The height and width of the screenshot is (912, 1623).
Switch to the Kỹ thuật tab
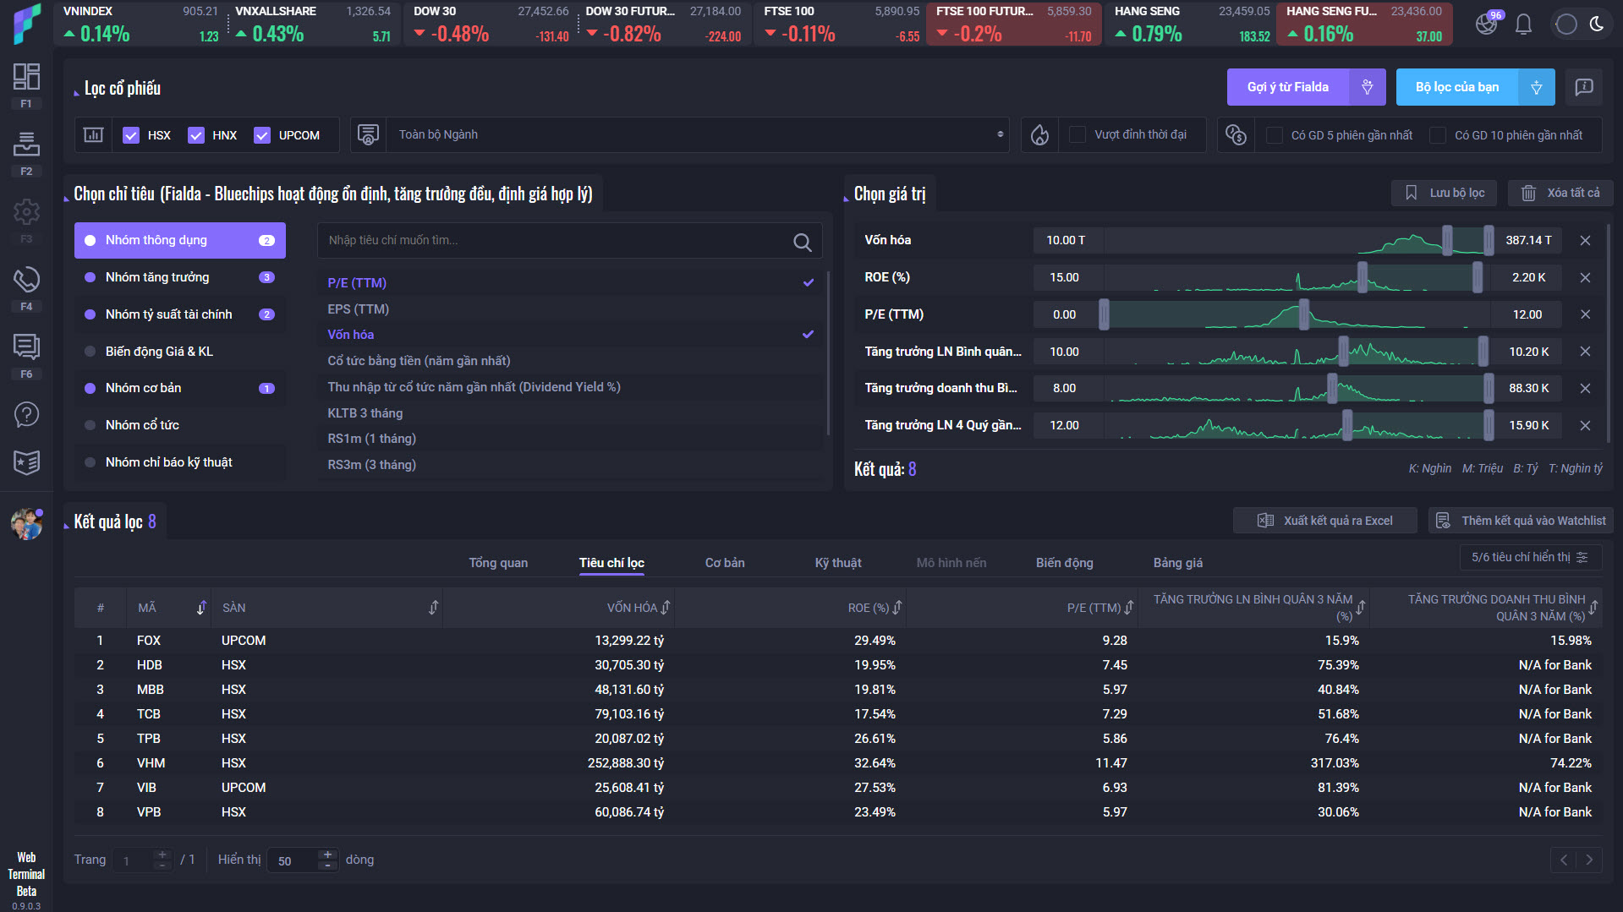837,563
